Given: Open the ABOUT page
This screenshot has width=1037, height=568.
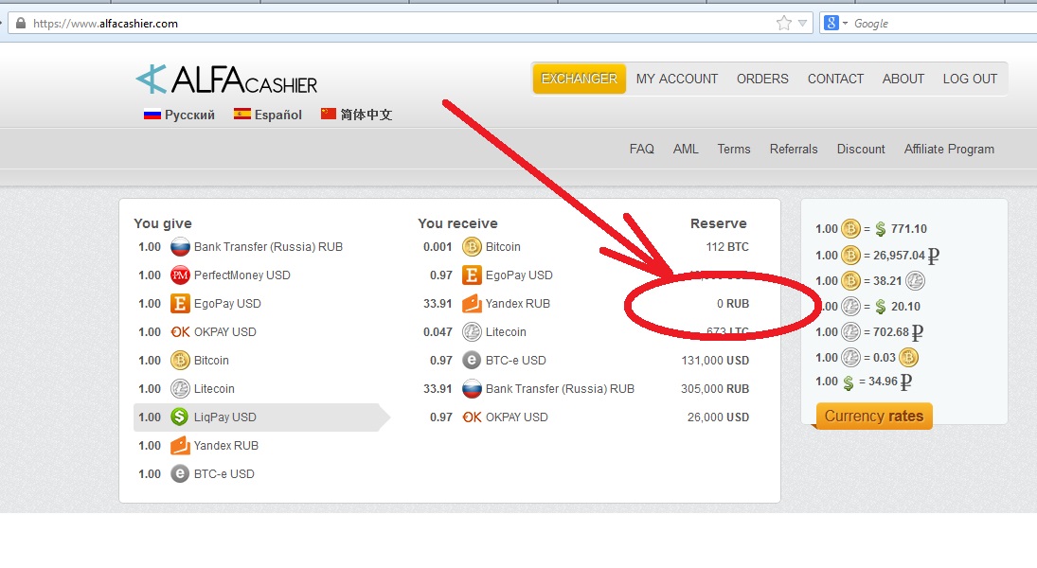Looking at the screenshot, I should point(903,79).
